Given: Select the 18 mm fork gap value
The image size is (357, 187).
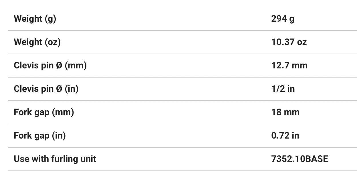Looking at the screenshot, I should [285, 112].
